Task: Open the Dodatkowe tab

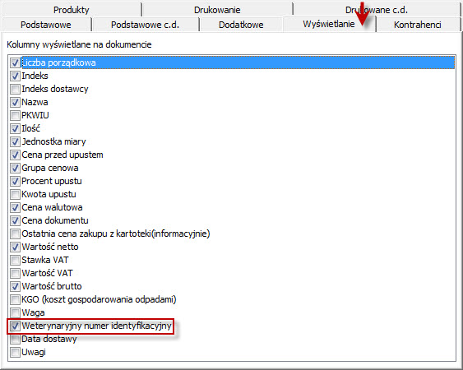Action: point(241,25)
